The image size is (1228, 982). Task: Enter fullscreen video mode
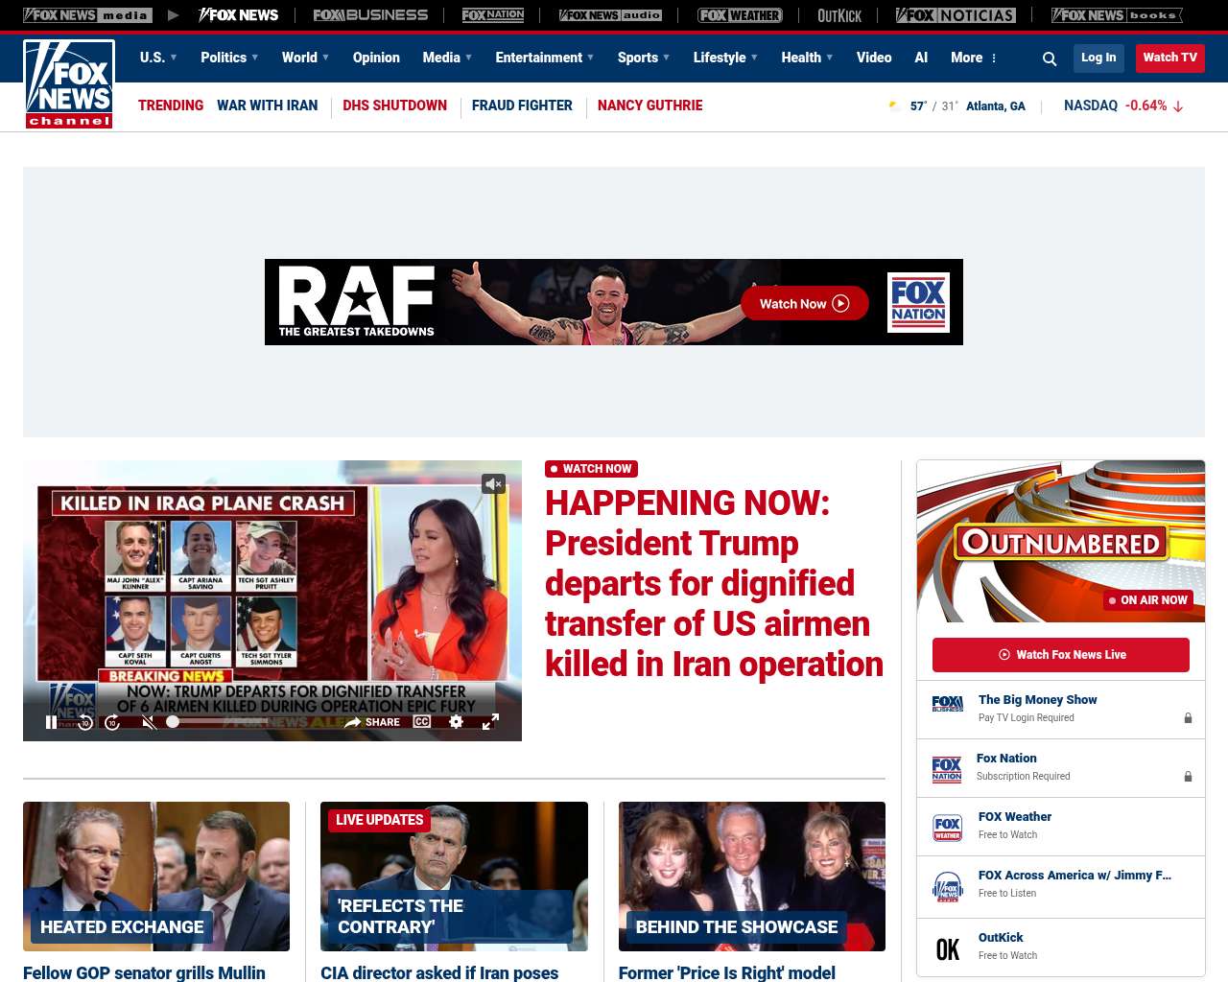pyautogui.click(x=490, y=722)
